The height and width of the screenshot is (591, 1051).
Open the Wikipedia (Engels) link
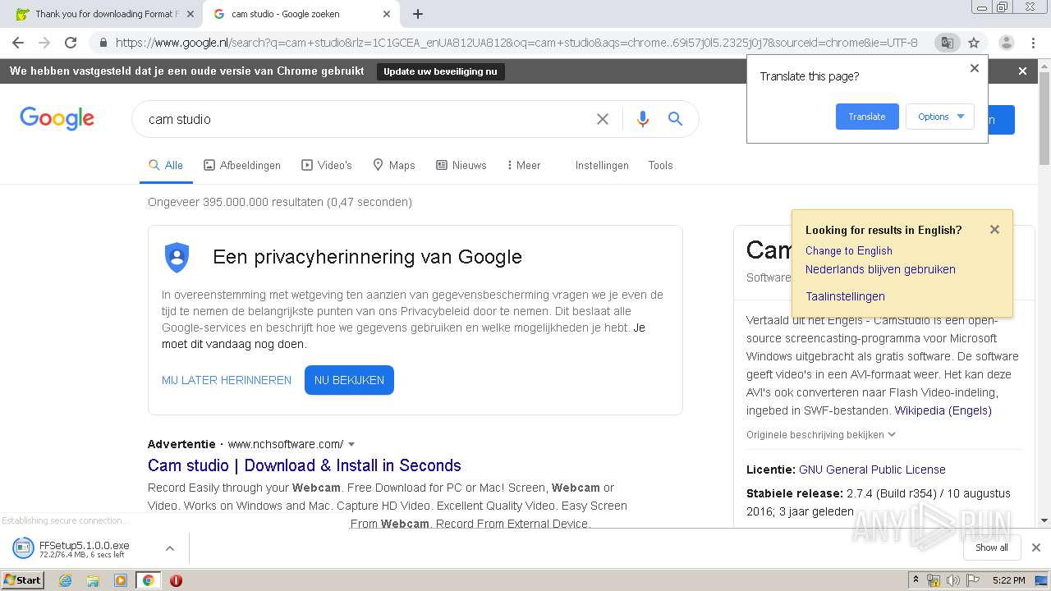coord(943,410)
